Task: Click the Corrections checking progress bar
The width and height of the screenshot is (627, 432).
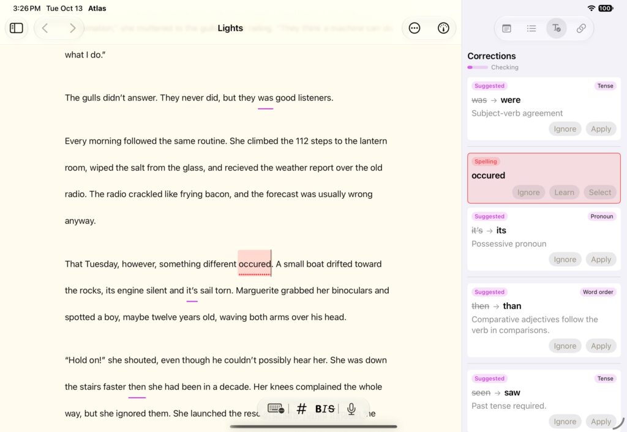Action: pos(478,67)
